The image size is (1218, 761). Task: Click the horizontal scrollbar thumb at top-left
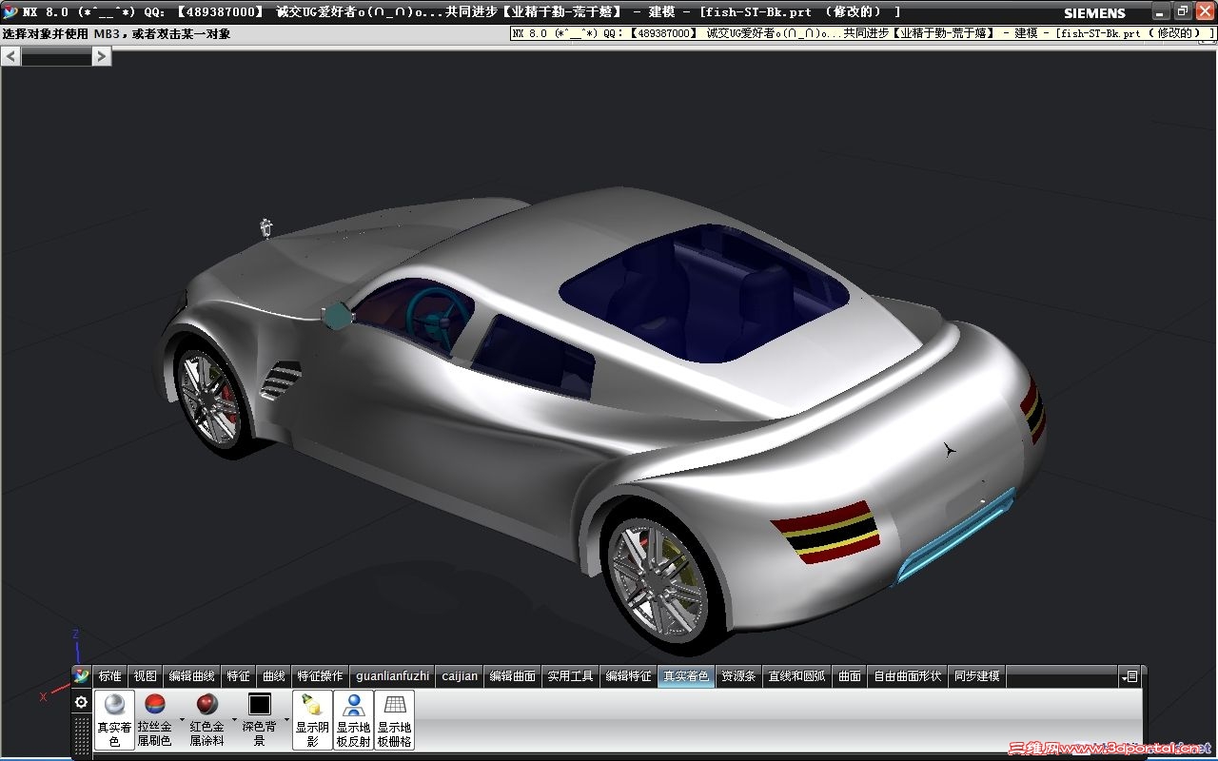pyautogui.click(x=56, y=56)
